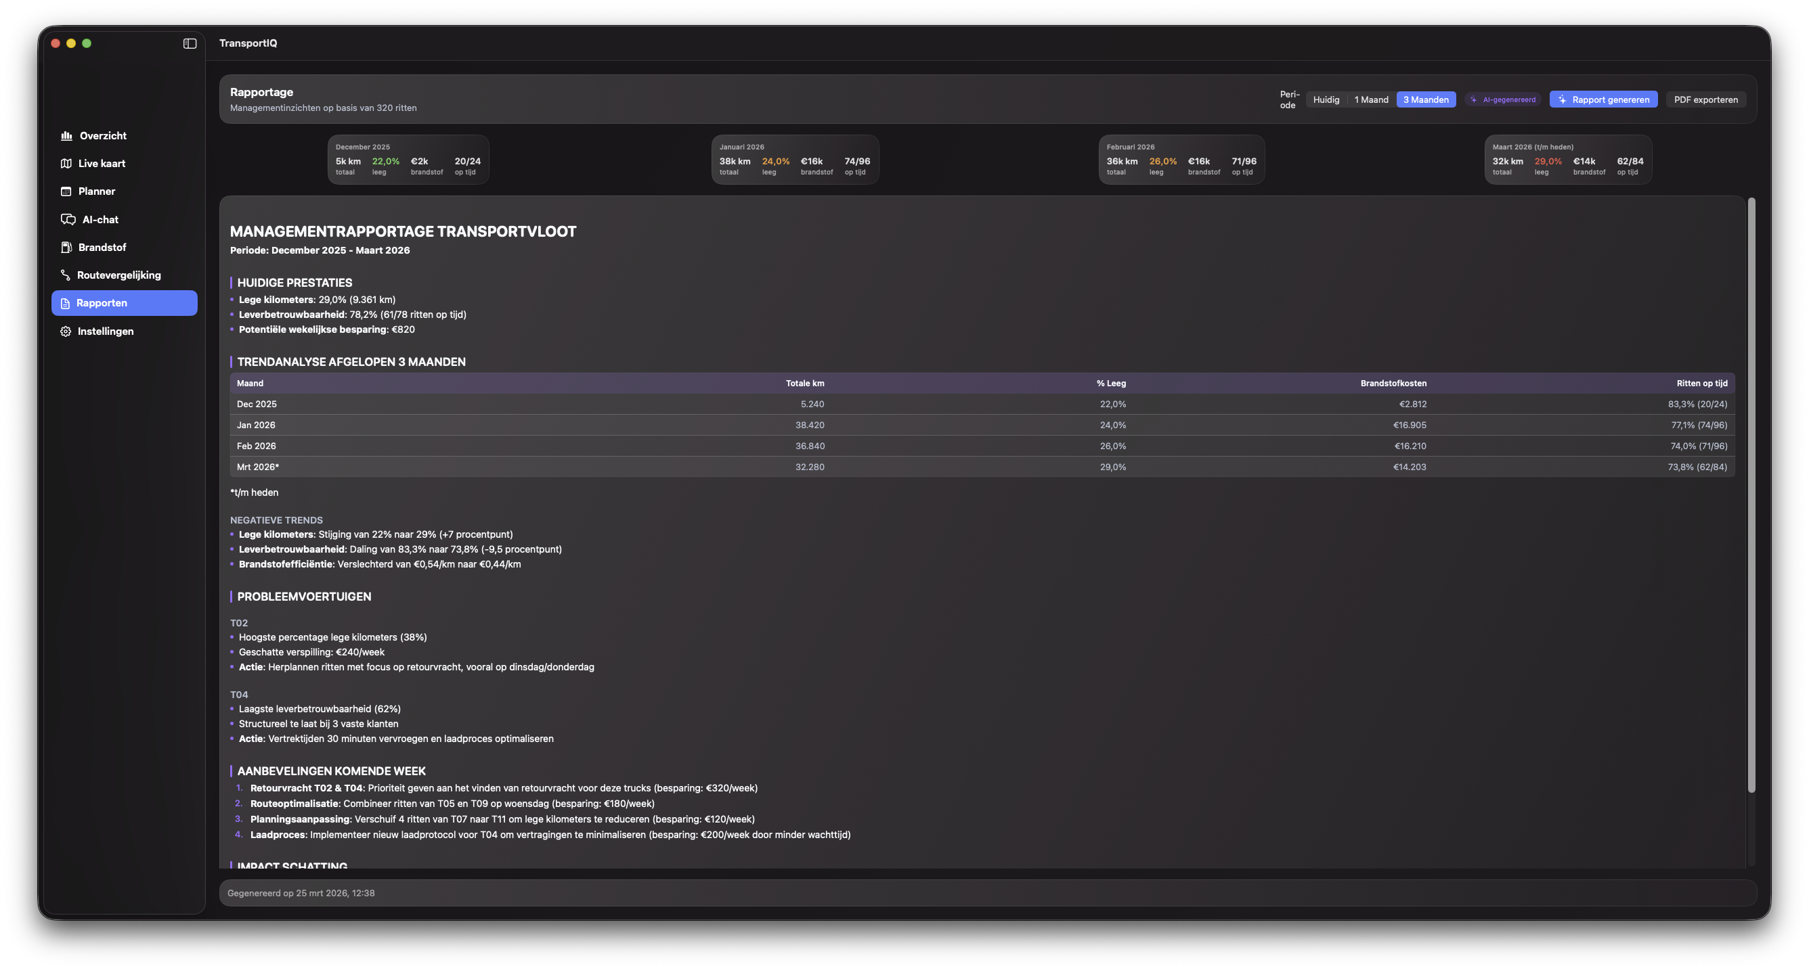Click the sparkle icon on AI-gegenereerd badge
The width and height of the screenshot is (1809, 970).
[x=1473, y=99]
